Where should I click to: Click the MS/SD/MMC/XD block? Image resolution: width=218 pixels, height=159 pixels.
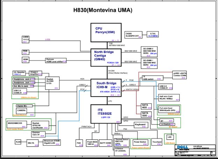pos(17,124)
